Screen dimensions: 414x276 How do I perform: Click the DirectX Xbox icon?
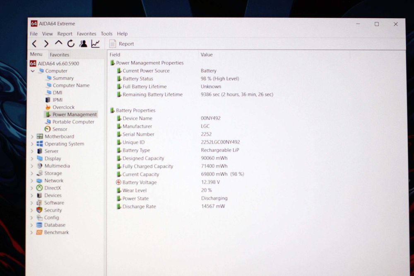pos(39,188)
